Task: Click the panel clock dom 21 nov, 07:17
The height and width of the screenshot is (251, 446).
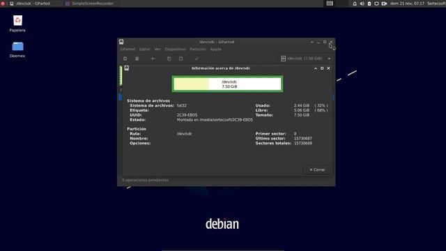Action: click(x=407, y=3)
